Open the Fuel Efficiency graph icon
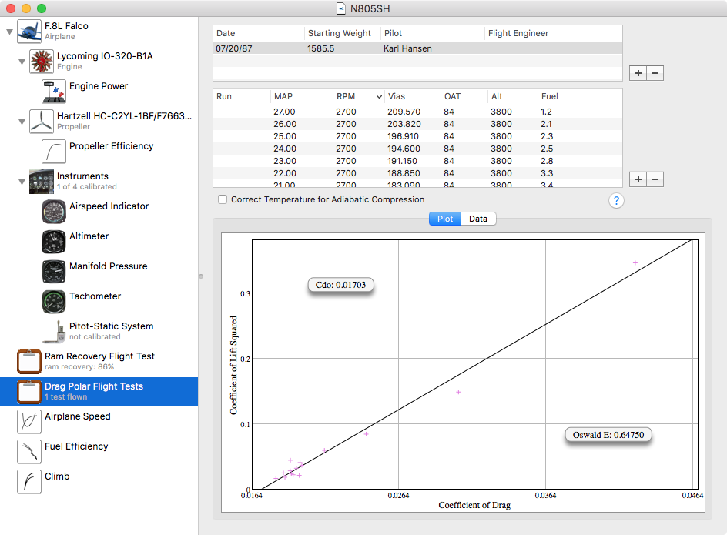The image size is (727, 535). pyautogui.click(x=29, y=452)
